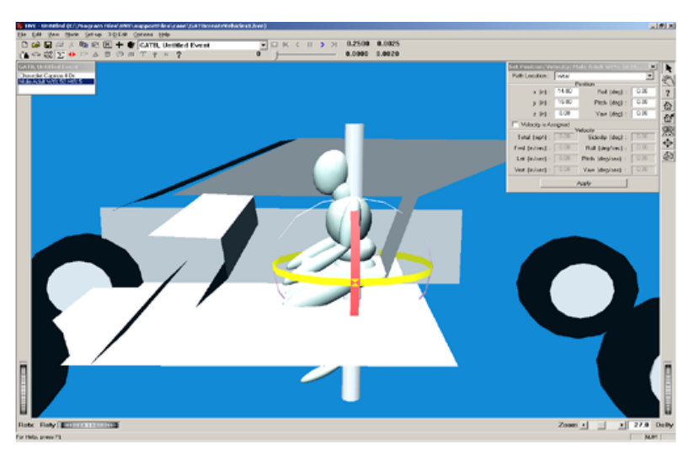Click the time slider in the top toolbar
The height and width of the screenshot is (455, 678).
pyautogui.click(x=306, y=55)
